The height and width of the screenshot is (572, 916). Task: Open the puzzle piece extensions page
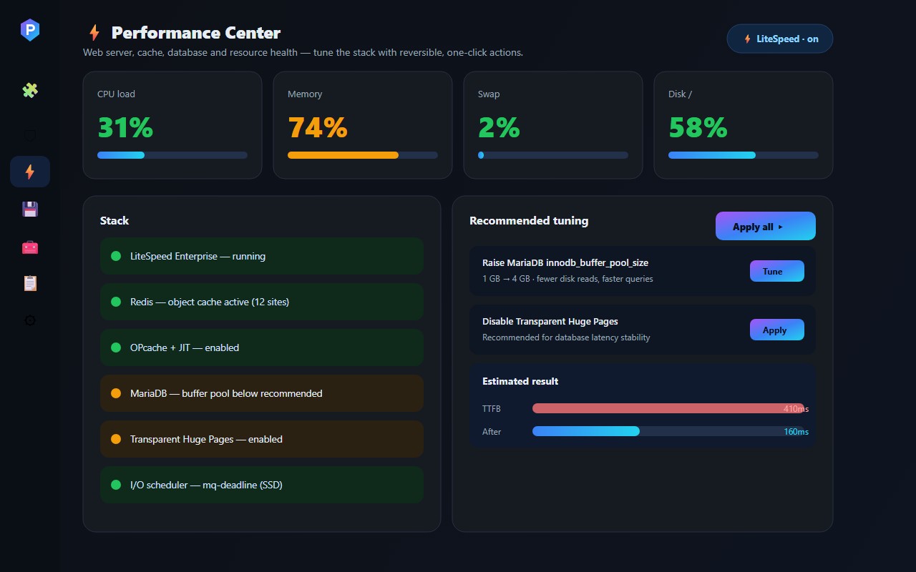coord(30,90)
